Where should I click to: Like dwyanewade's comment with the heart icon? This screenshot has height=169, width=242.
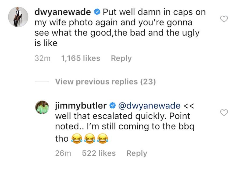224,19
